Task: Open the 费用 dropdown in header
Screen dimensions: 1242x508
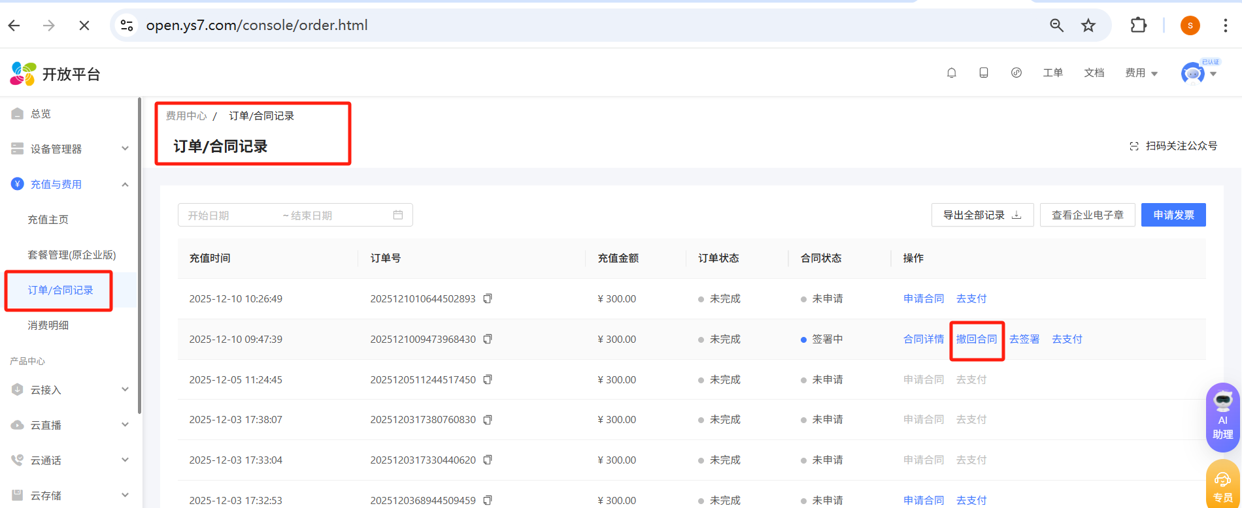Action: [1141, 73]
